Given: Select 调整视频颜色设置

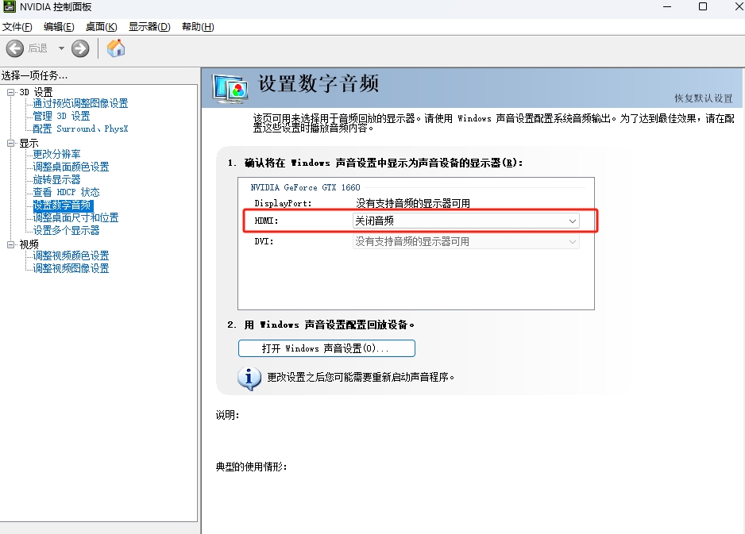Looking at the screenshot, I should [x=71, y=255].
